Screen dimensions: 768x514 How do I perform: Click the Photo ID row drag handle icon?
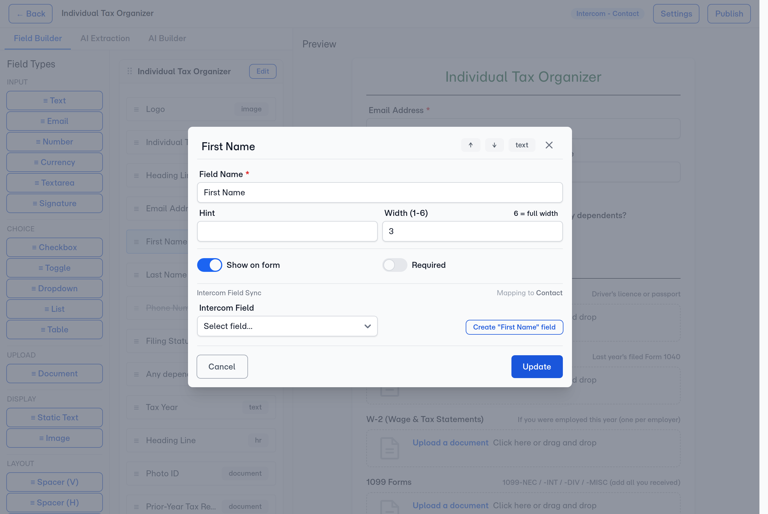click(x=136, y=474)
